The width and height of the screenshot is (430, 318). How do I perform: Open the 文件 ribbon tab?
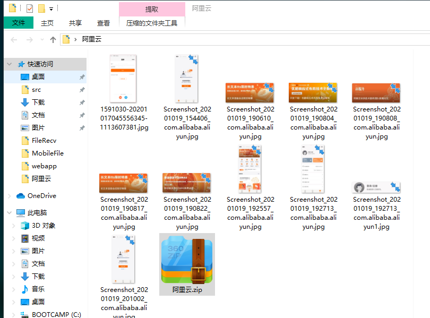point(19,23)
